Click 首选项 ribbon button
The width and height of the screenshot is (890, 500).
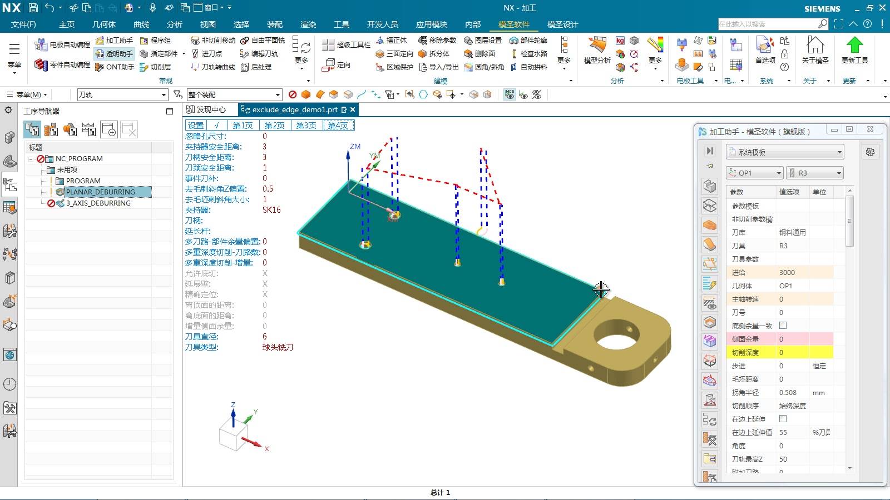tap(765, 51)
